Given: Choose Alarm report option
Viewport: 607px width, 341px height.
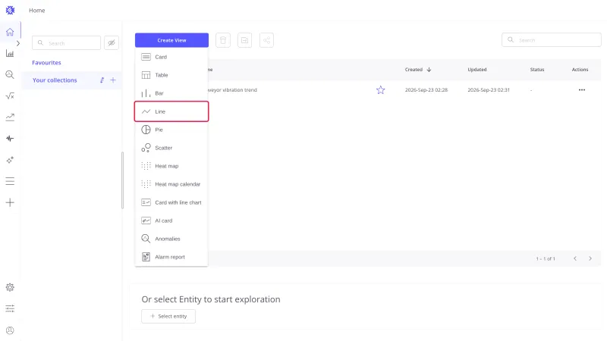Looking at the screenshot, I should click(x=171, y=257).
